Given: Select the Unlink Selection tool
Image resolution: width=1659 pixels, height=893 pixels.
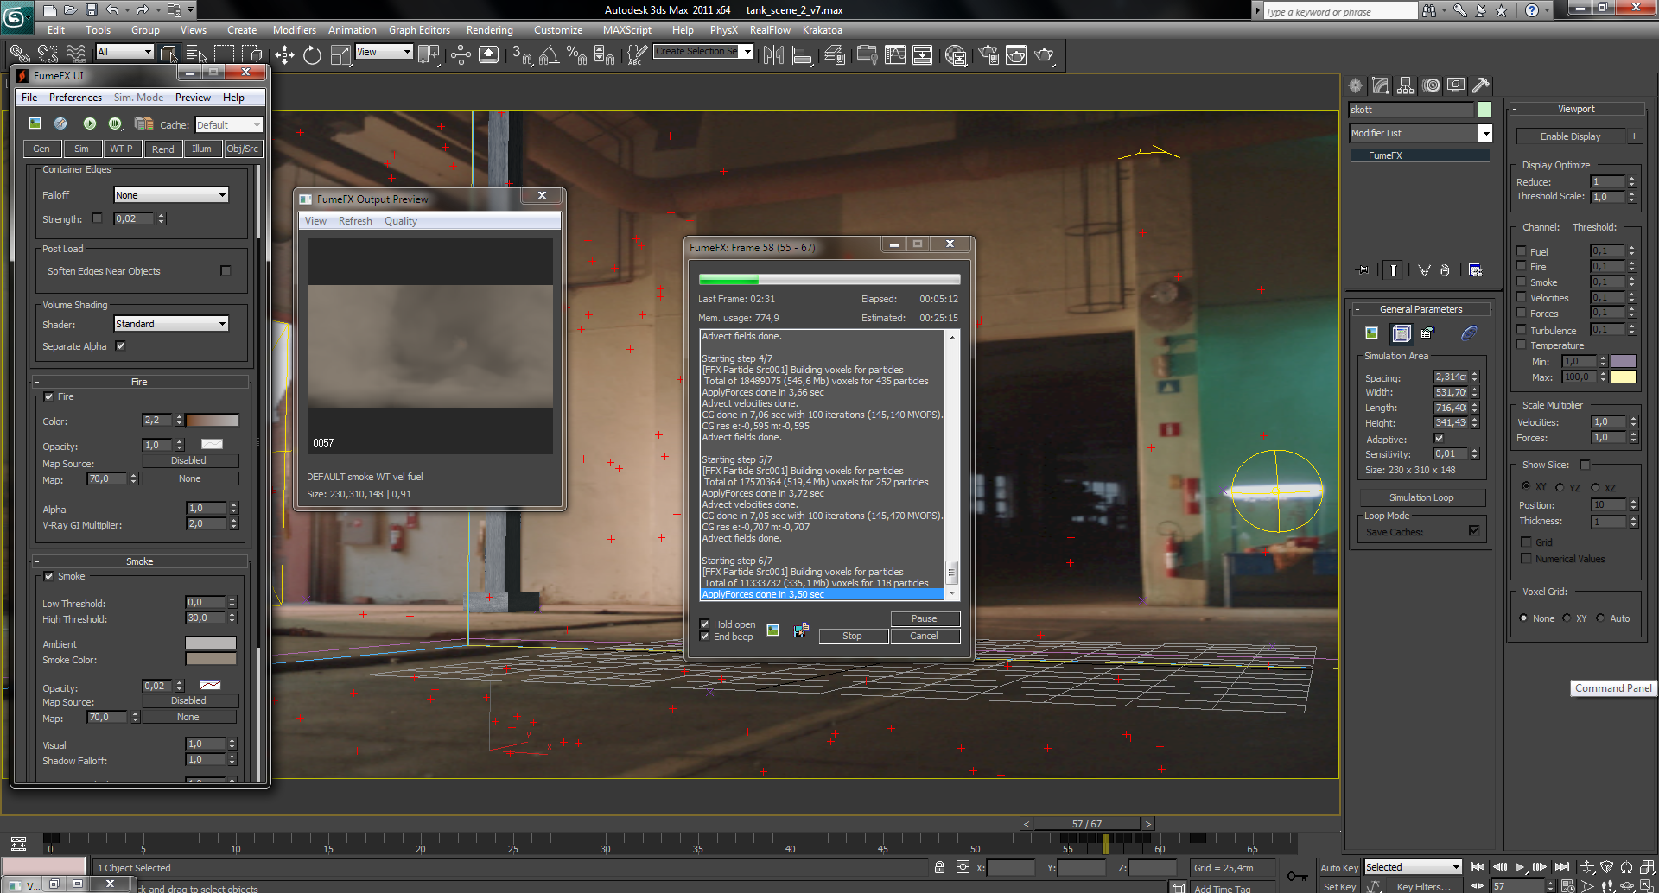Looking at the screenshot, I should click(48, 54).
